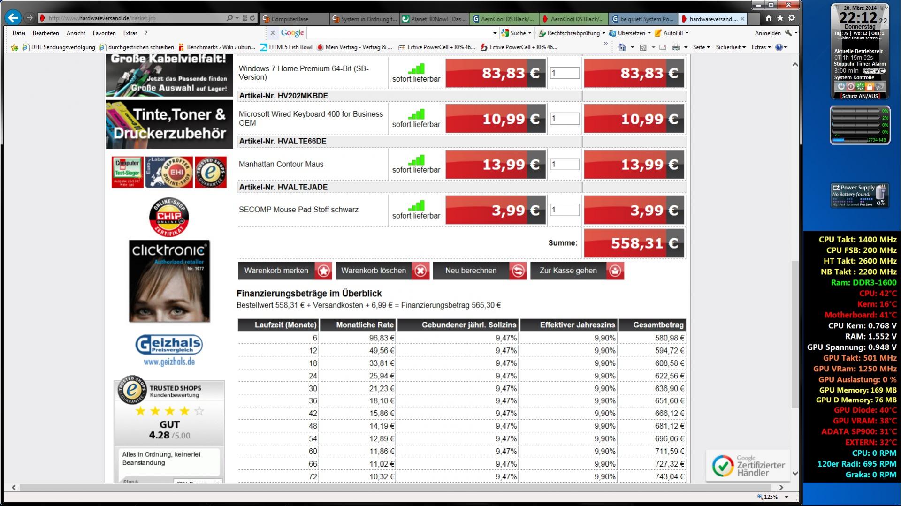Click the Google Zertifizierter Händler badge

748,466
